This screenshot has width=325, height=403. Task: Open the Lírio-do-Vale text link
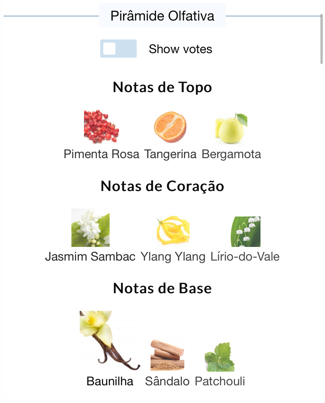click(x=245, y=256)
